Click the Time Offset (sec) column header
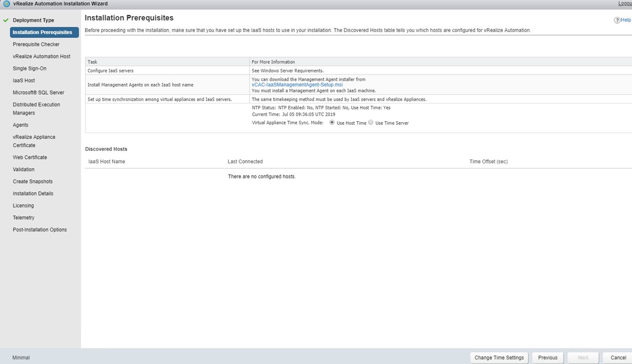 coord(489,161)
